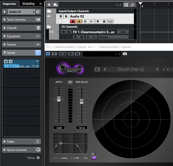Image resolution: width=173 pixels, height=166 pixels.
Task: Expand the Audio 02 Inspector section
Action: tap(5, 12)
